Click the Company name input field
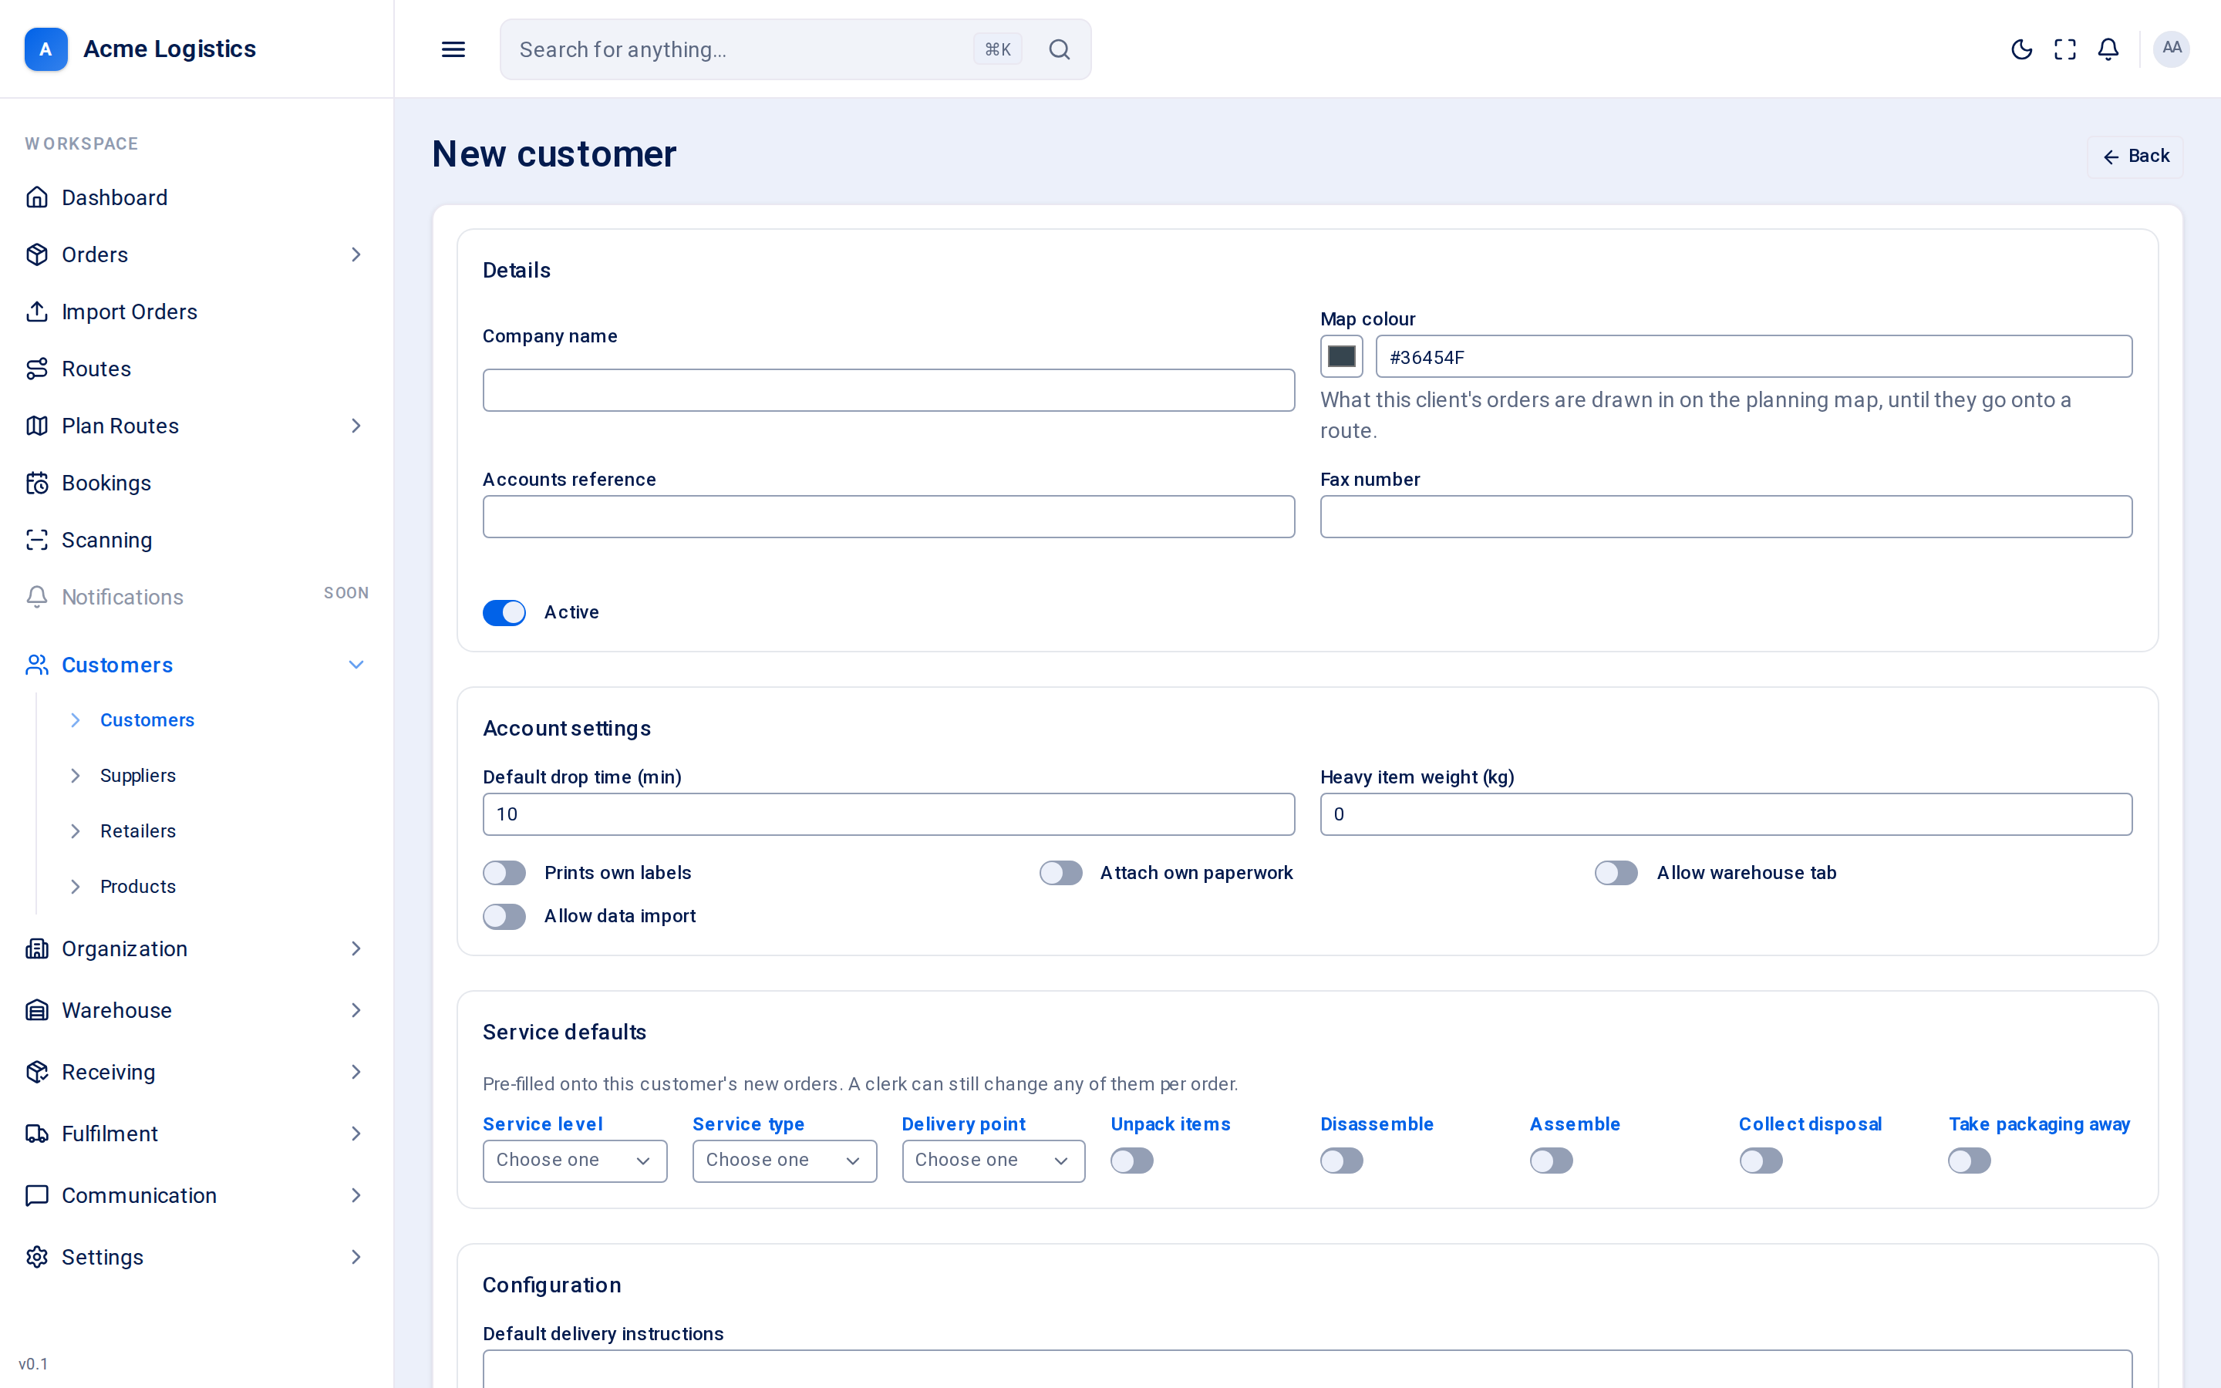Image resolution: width=2221 pixels, height=1388 pixels. tap(888, 390)
